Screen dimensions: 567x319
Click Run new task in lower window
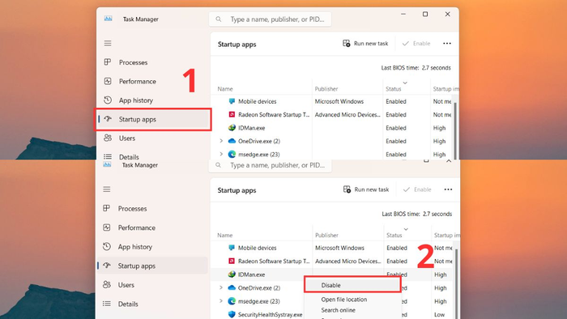click(x=366, y=189)
